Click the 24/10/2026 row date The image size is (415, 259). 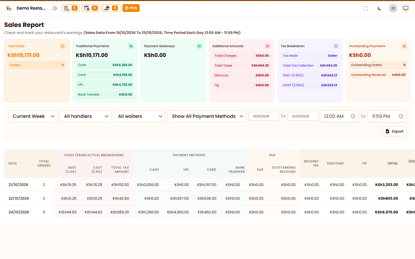click(19, 212)
